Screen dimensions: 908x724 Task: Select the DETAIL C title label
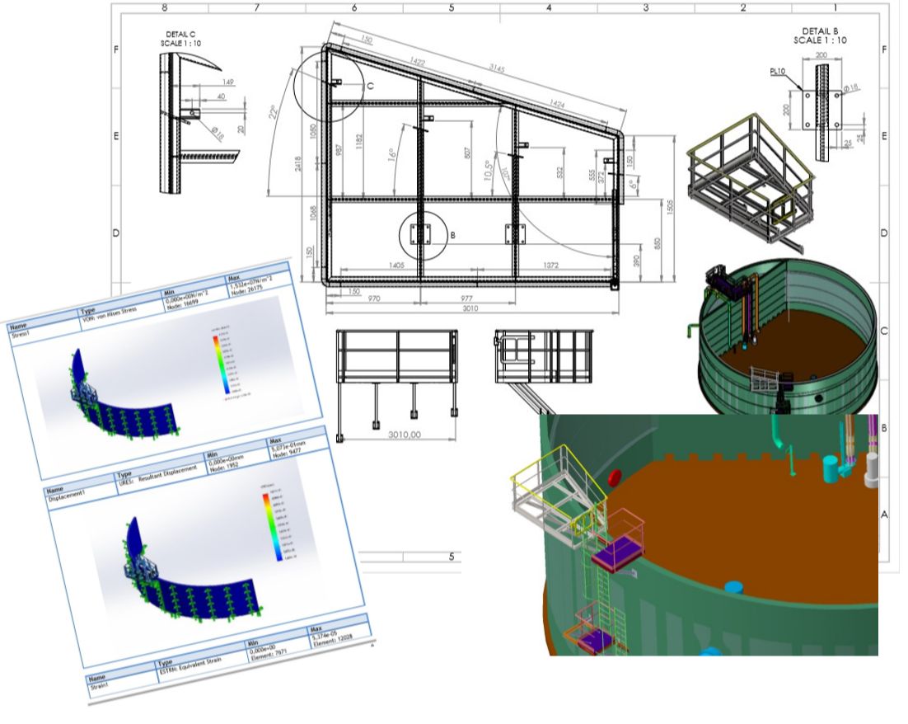click(x=180, y=38)
